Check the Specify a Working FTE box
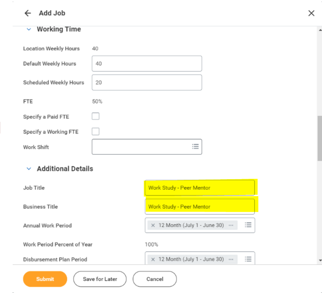 (x=96, y=132)
